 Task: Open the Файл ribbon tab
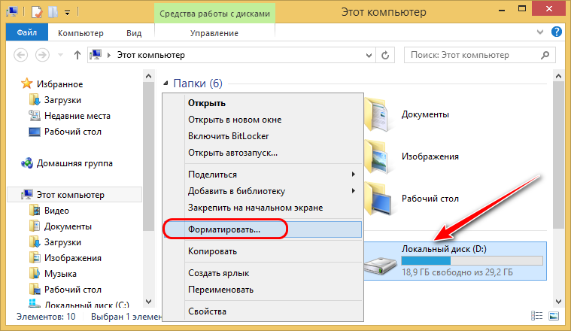click(x=27, y=33)
